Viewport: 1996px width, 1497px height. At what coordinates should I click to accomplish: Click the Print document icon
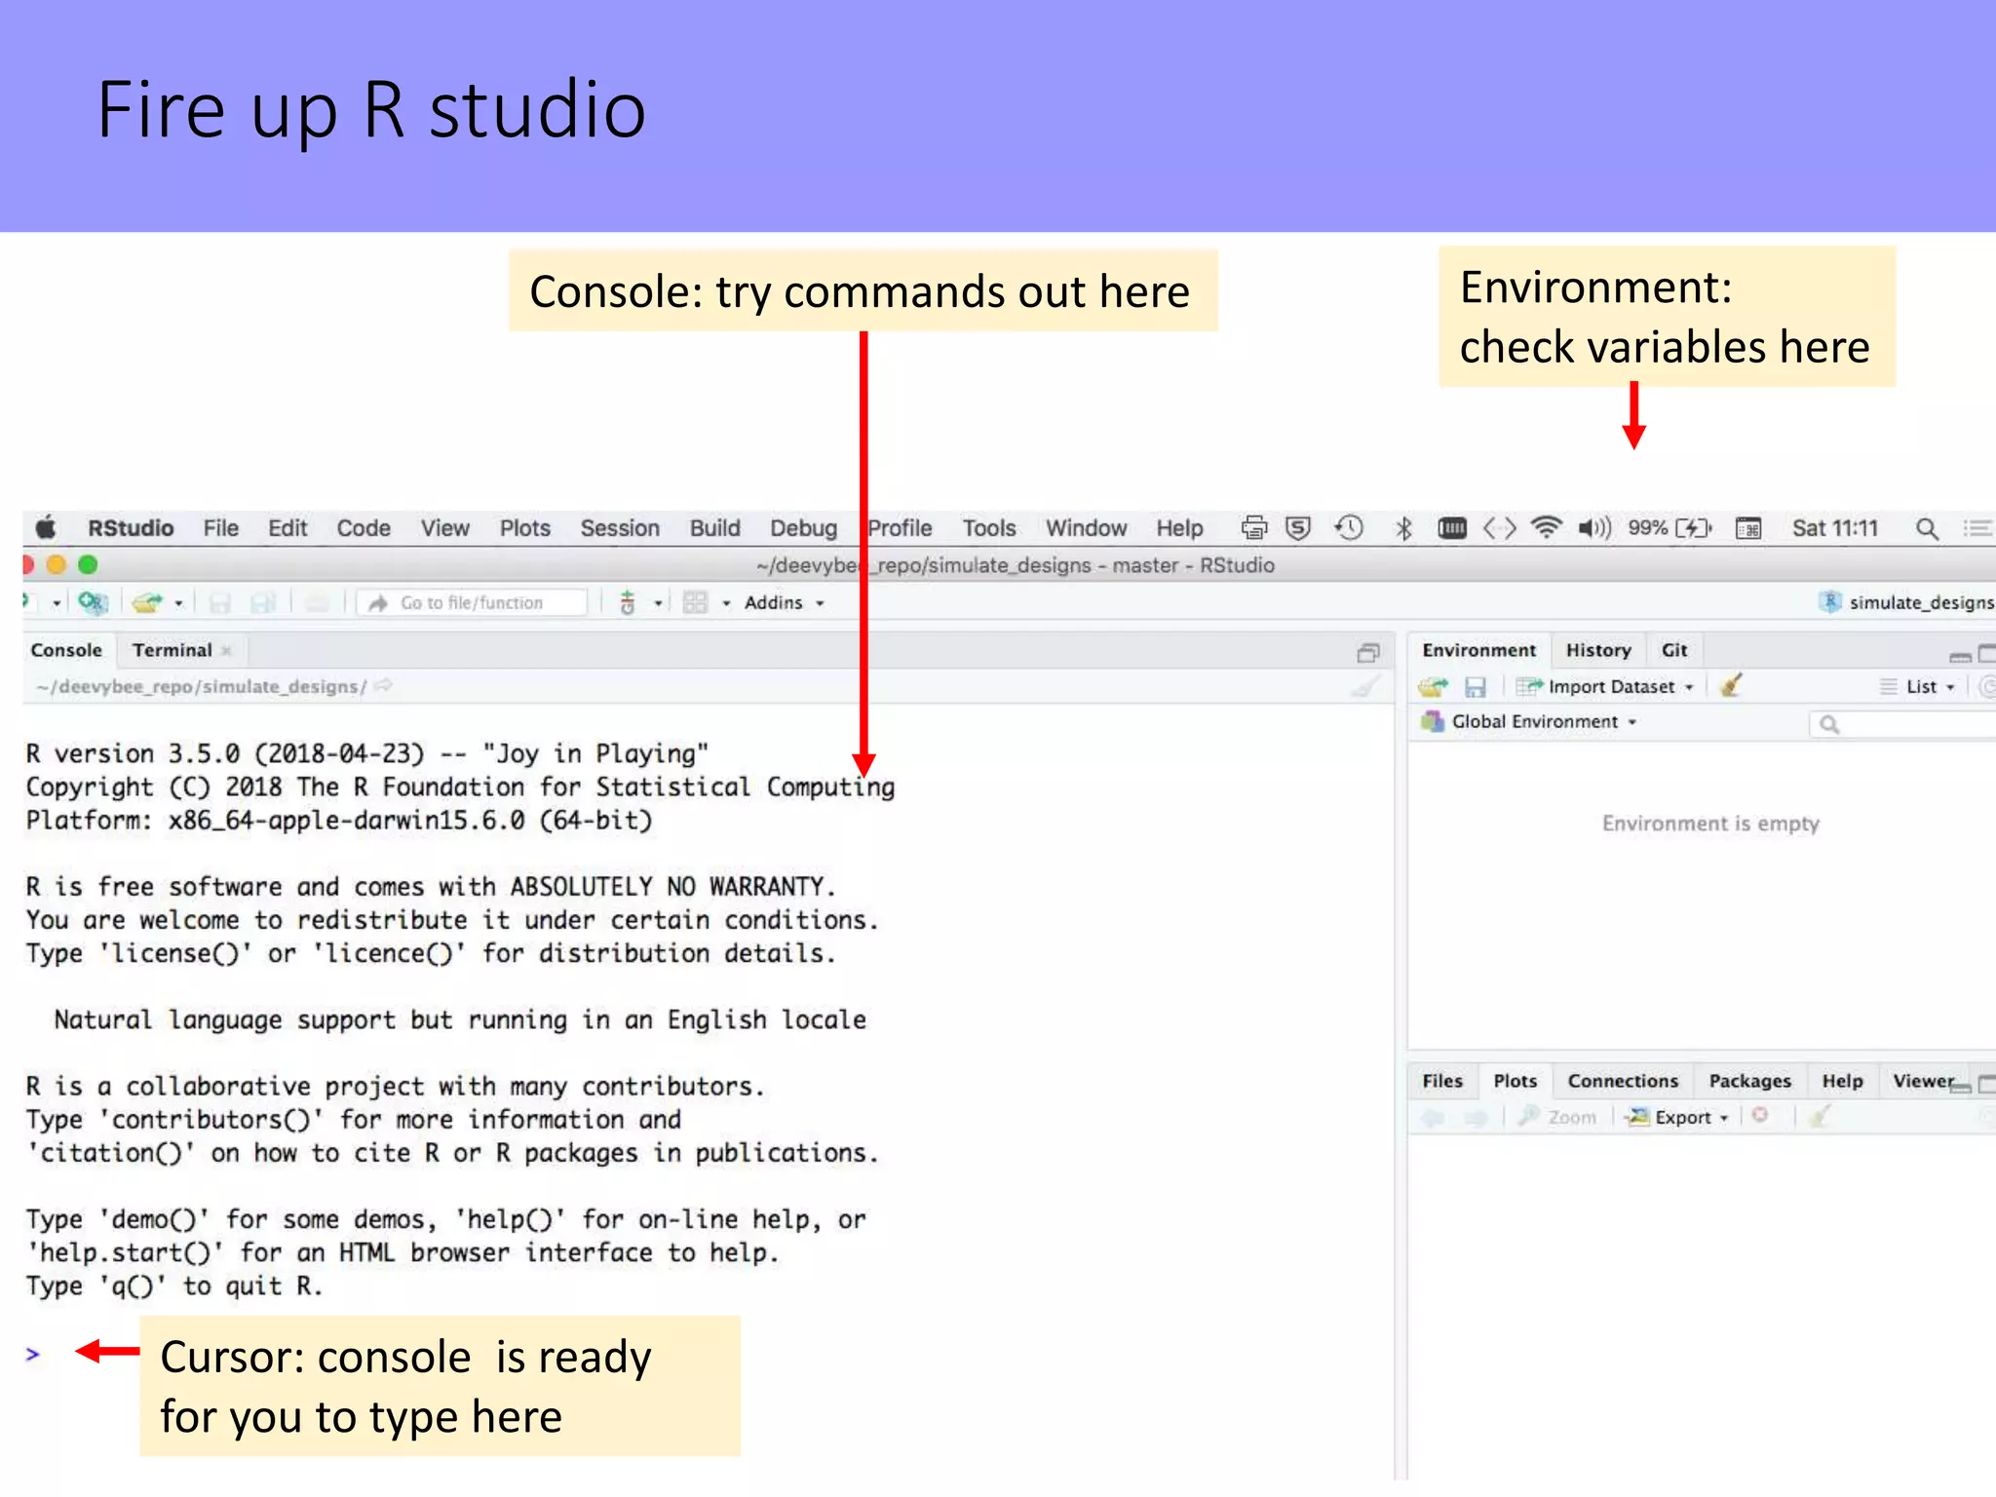click(318, 604)
